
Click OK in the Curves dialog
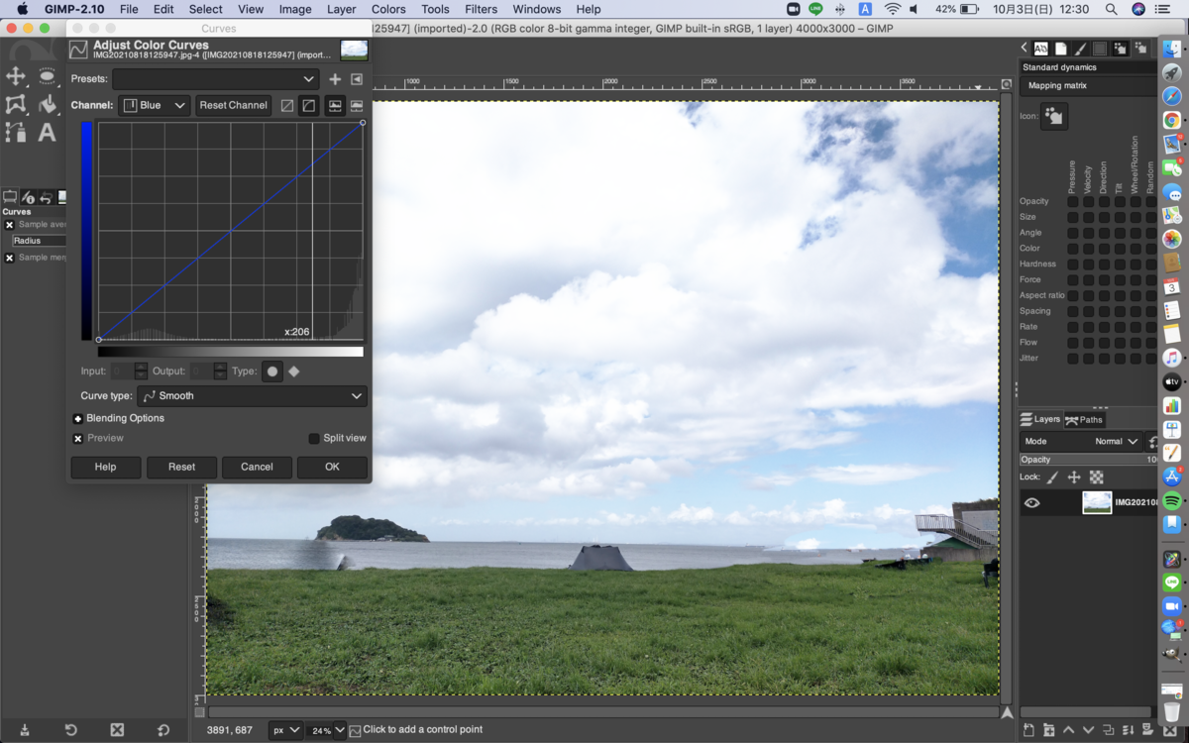(x=332, y=467)
